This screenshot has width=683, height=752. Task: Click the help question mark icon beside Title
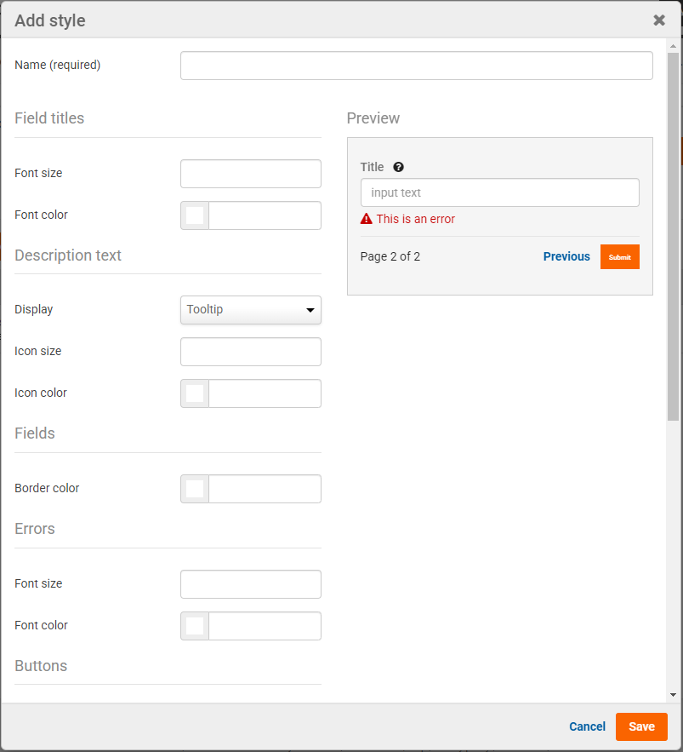(x=398, y=168)
